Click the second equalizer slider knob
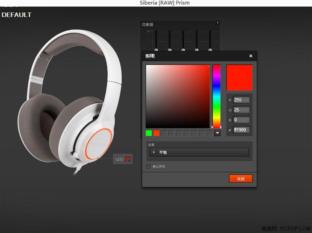 [x=170, y=50]
